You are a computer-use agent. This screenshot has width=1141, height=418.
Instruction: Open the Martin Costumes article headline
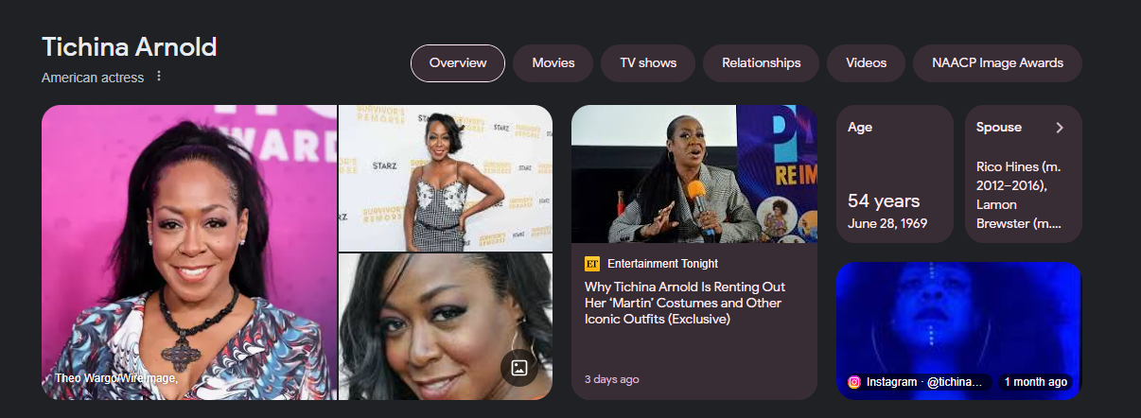(685, 303)
